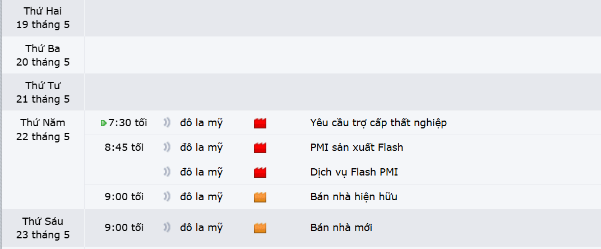Open the Yêu cầu trợ cấp thất nghiệp event

pos(378,123)
